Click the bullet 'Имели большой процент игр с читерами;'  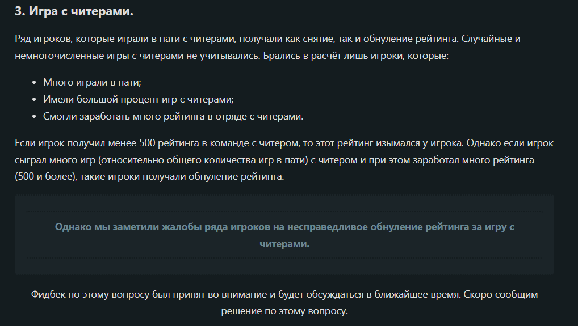coord(138,99)
